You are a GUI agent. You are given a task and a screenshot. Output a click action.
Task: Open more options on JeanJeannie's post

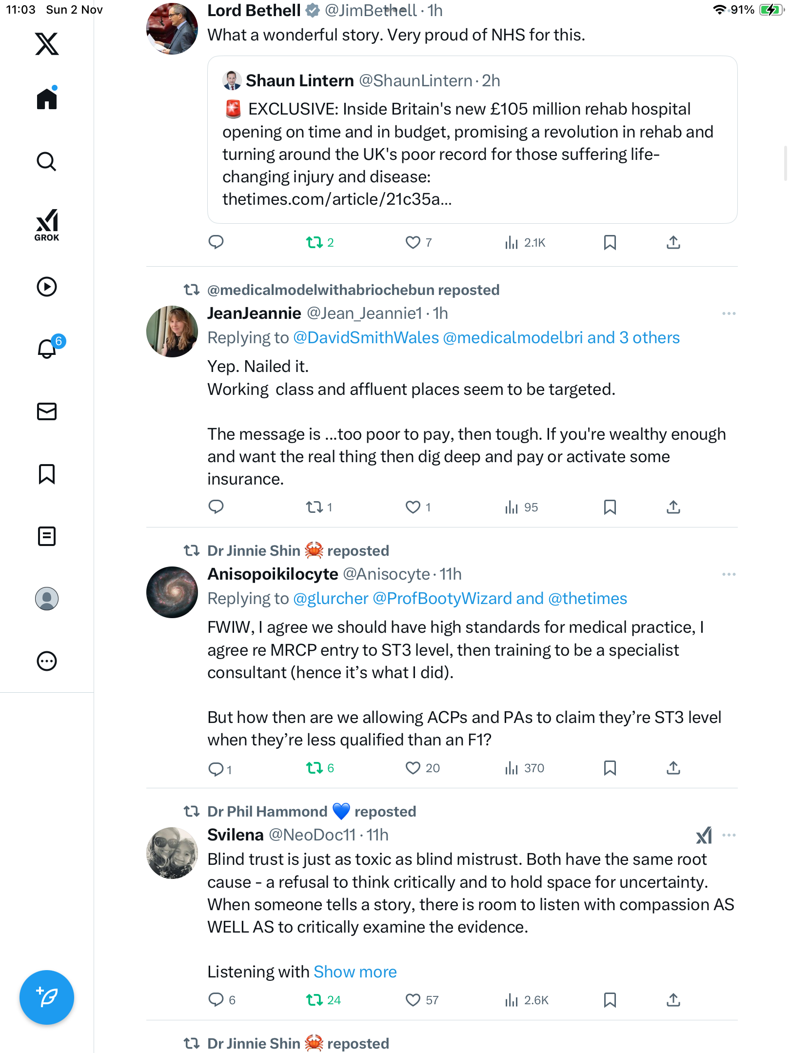[729, 313]
